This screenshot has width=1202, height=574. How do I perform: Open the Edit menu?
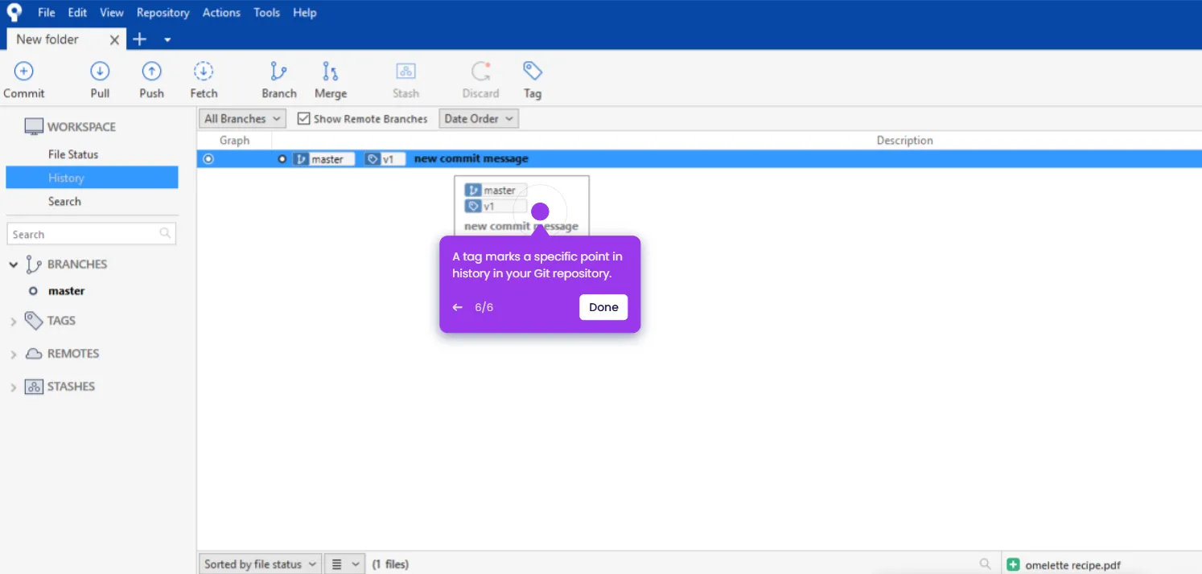tap(77, 12)
